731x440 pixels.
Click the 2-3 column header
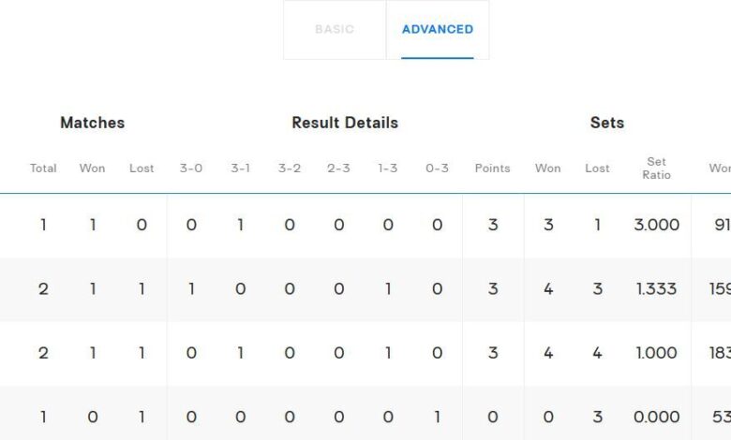click(338, 169)
